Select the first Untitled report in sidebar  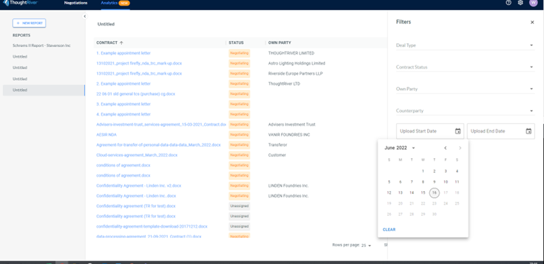20,56
